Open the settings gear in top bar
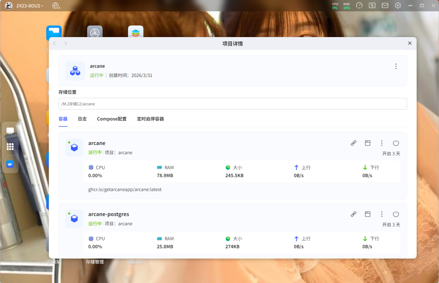Image resolution: width=439 pixels, height=283 pixels. point(398,5)
